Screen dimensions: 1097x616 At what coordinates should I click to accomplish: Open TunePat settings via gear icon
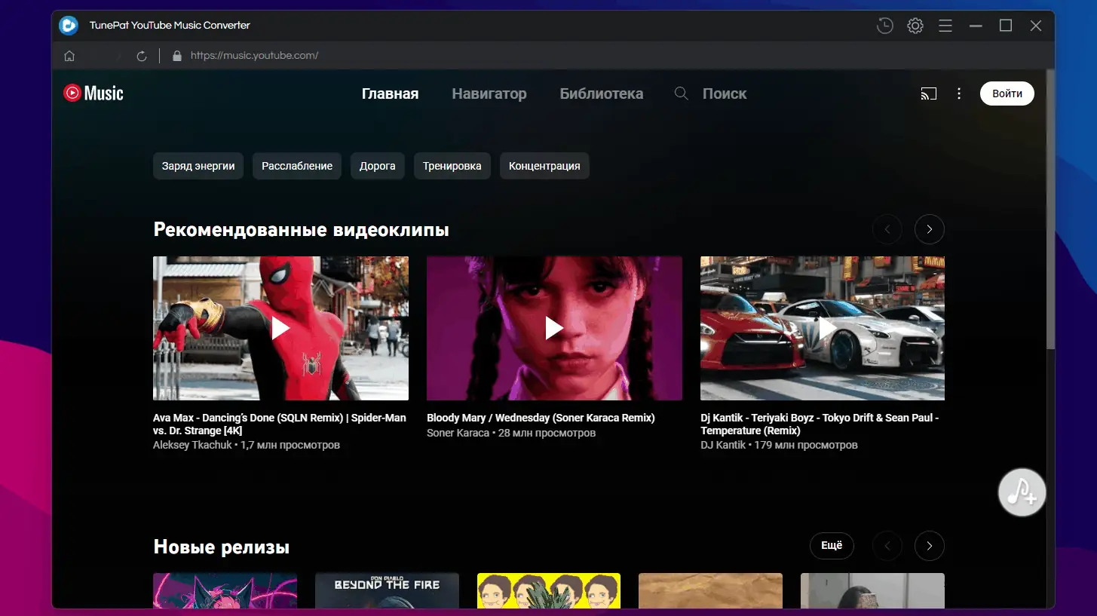click(x=915, y=25)
